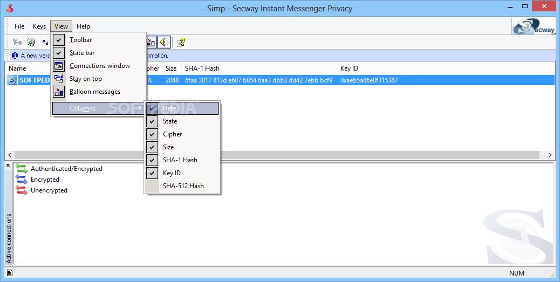The height and width of the screenshot is (282, 560).
Task: Uncheck the Date column
Action: [182, 108]
